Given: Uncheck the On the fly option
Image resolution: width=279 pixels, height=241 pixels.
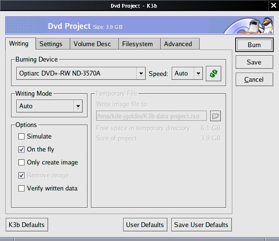Looking at the screenshot, I should tap(21, 149).
